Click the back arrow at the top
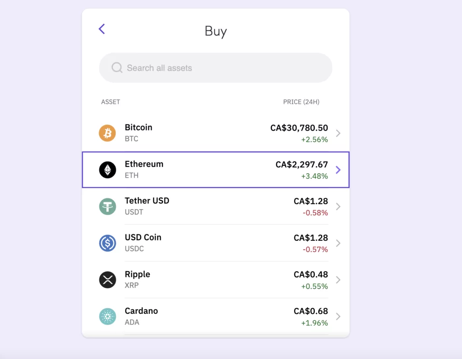 tap(102, 28)
